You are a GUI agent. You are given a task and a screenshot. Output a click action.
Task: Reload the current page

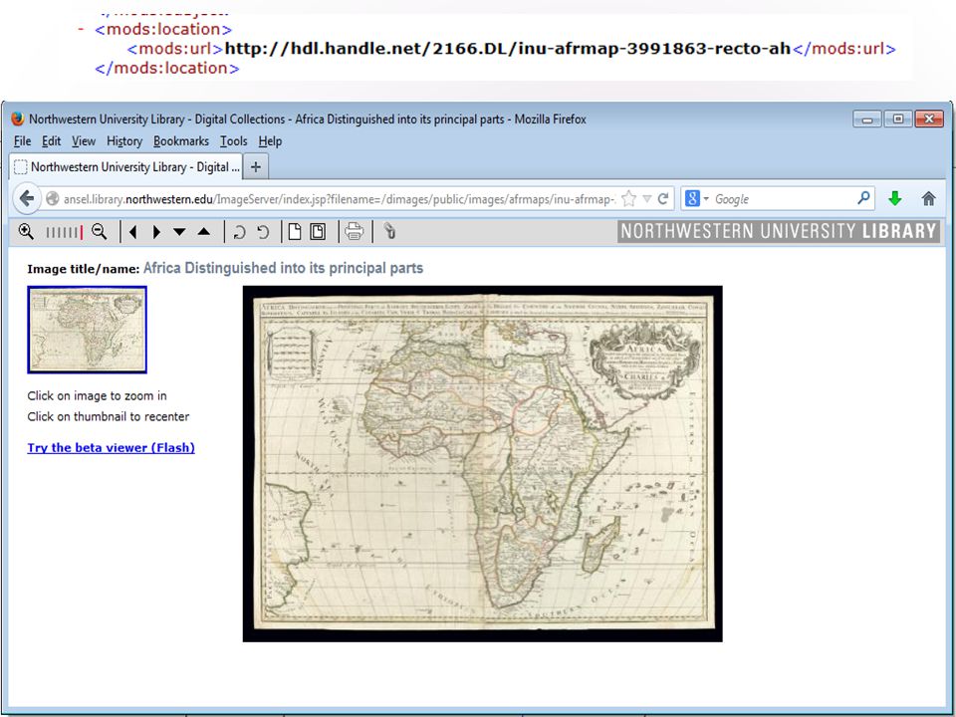click(x=663, y=199)
